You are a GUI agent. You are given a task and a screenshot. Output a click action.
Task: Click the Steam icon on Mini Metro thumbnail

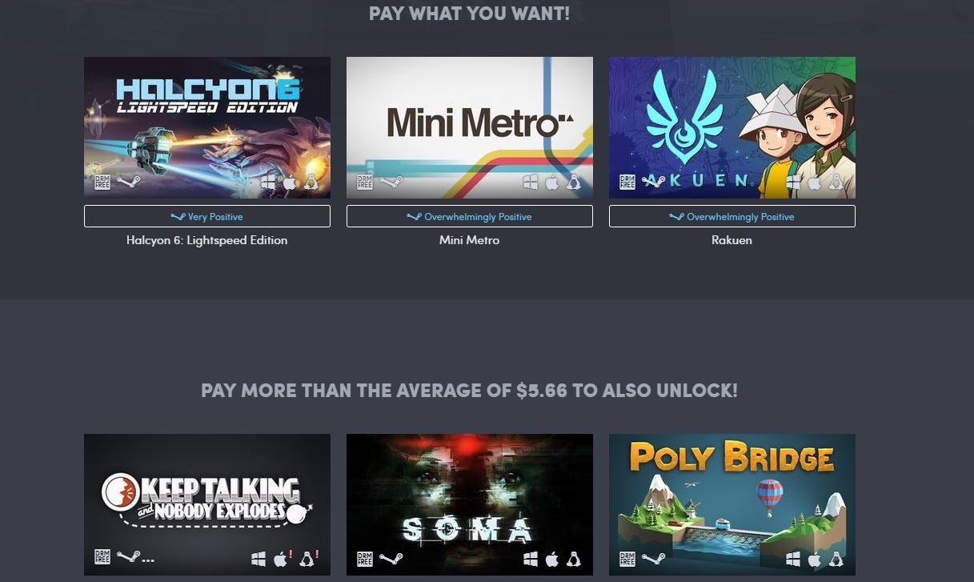coord(391,182)
